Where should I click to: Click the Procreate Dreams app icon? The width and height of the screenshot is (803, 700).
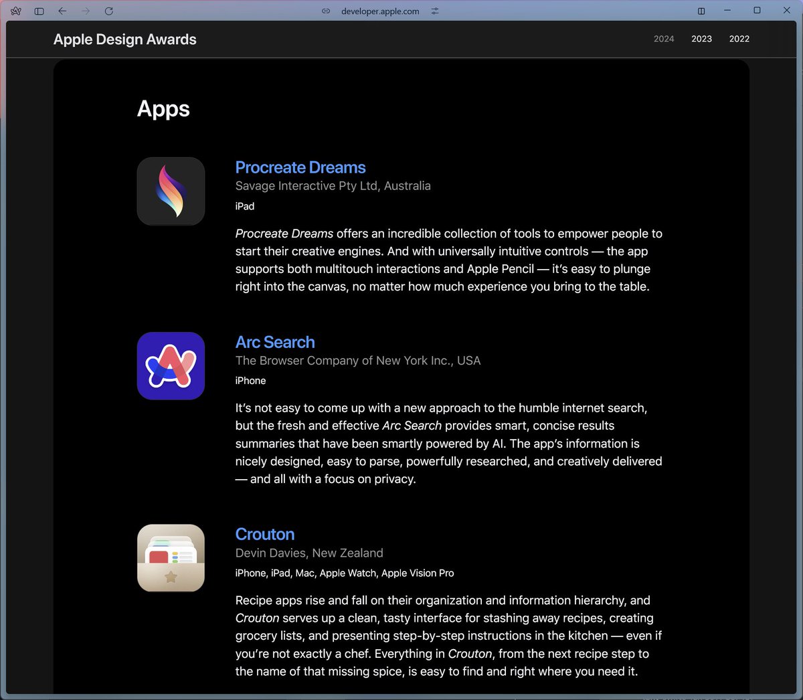click(x=171, y=191)
